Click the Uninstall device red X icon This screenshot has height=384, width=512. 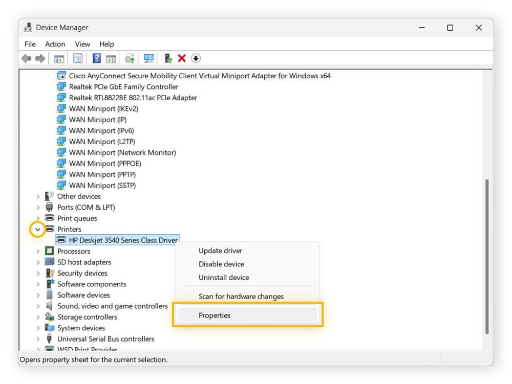(182, 58)
